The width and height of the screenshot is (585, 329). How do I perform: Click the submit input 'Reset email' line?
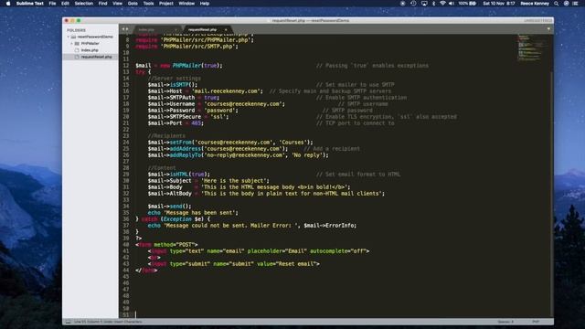(234, 264)
